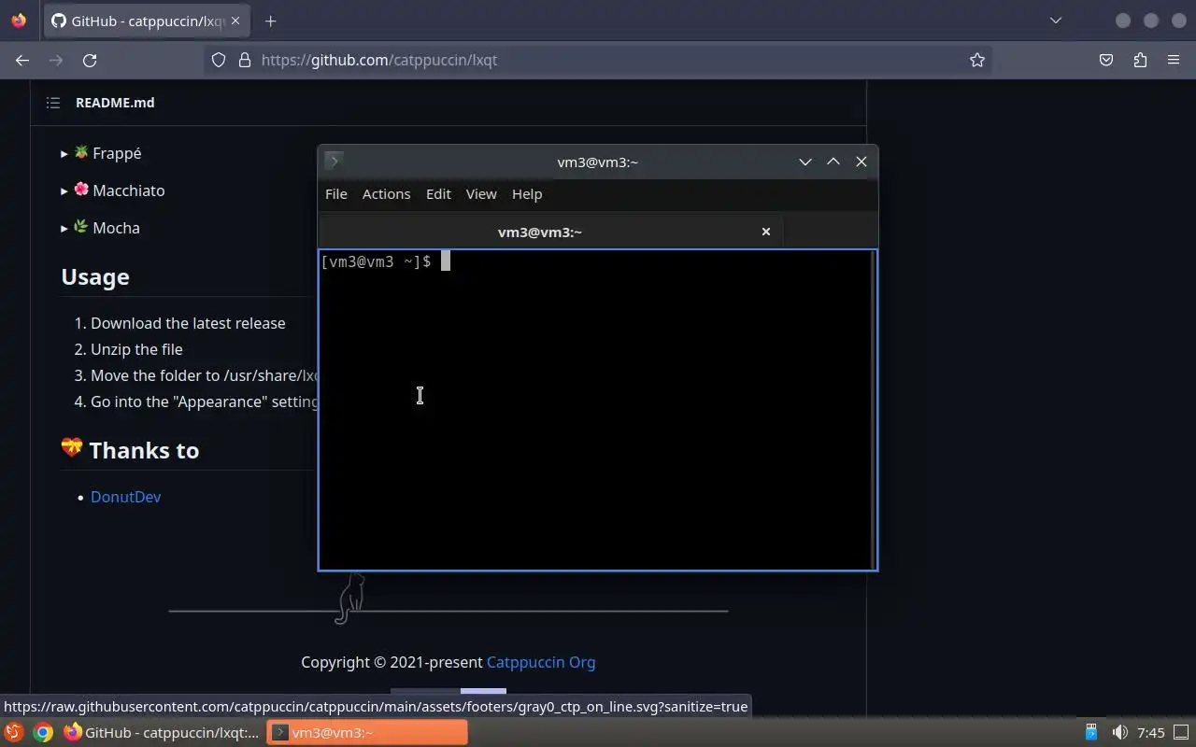The height and width of the screenshot is (747, 1196).
Task: Minimize the terminal window
Action: (x=805, y=162)
